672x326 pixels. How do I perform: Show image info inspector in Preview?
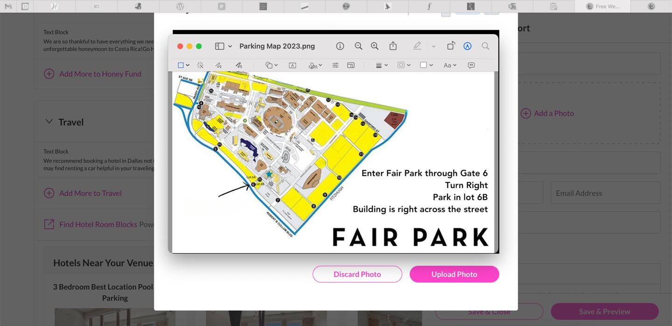coord(340,46)
